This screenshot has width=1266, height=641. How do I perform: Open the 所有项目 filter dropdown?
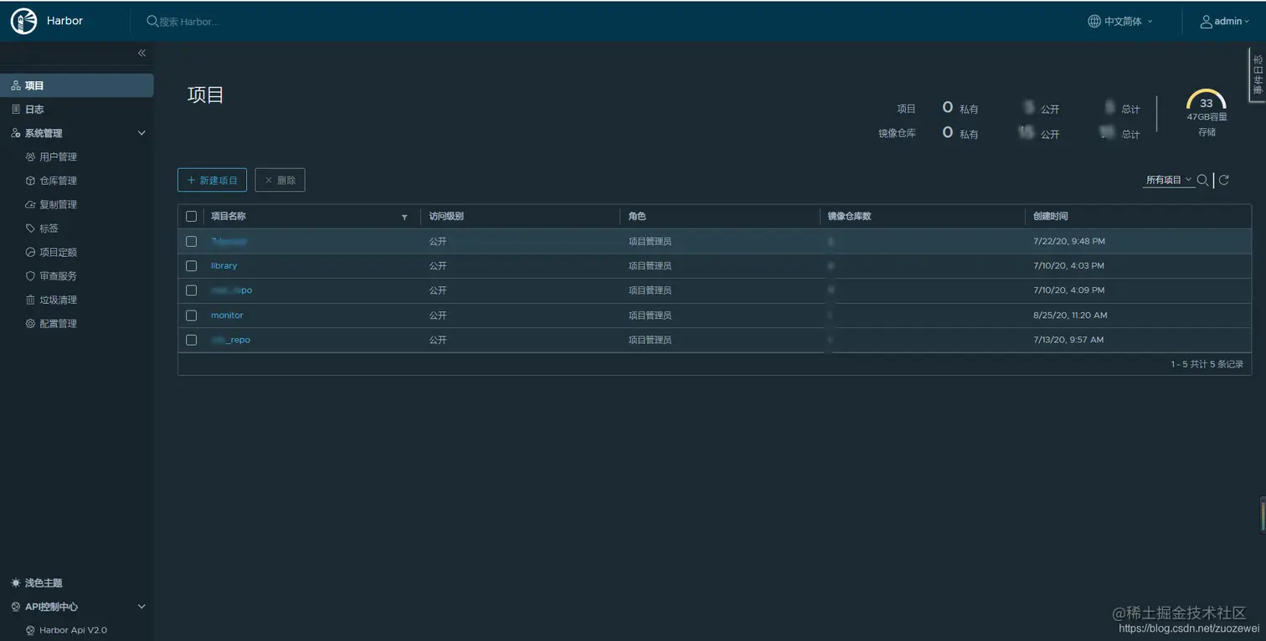pos(1169,180)
